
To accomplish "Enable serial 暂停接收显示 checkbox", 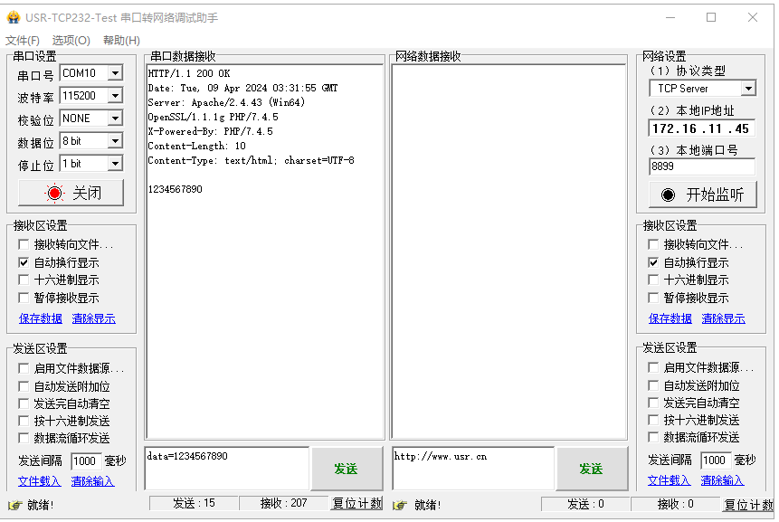I will (24, 298).
